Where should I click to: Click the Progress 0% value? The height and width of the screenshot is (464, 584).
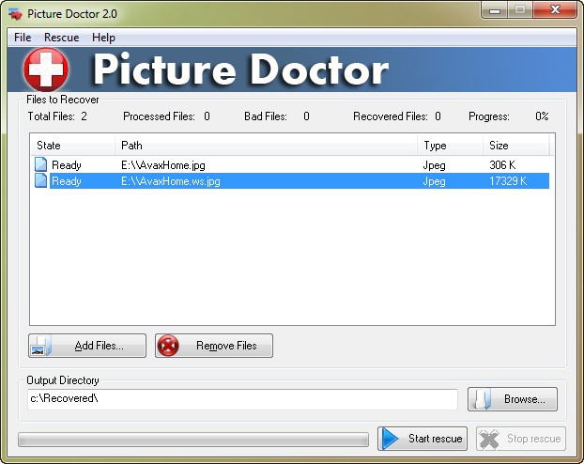pyautogui.click(x=542, y=116)
